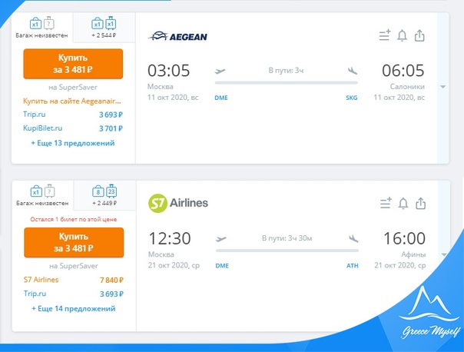Select Aegean fare with unknown baggage
The image size is (464, 352).
(x=41, y=28)
